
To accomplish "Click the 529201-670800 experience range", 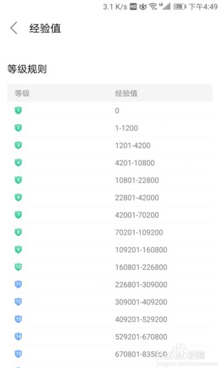I will point(141,337).
